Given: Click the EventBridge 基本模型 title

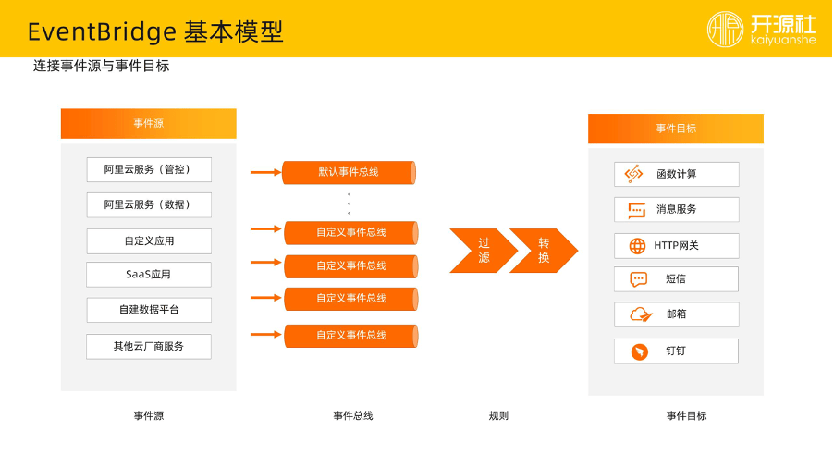Looking at the screenshot, I should click(x=155, y=31).
